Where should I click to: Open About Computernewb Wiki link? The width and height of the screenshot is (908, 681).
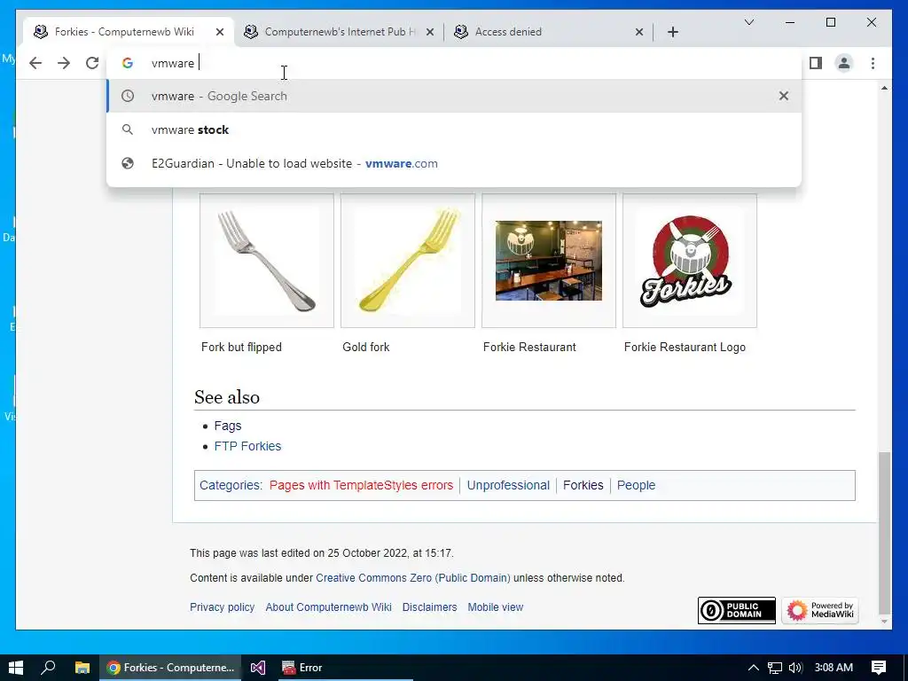pyautogui.click(x=328, y=607)
